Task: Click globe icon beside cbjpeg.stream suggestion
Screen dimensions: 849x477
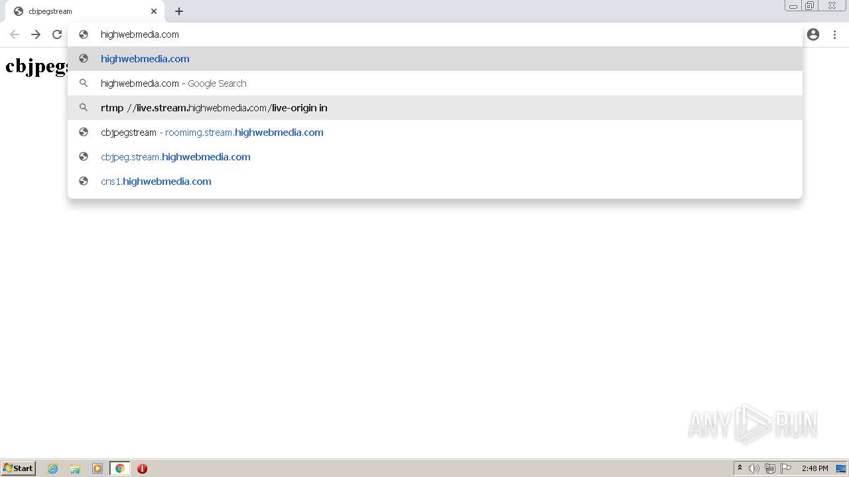Action: coord(84,156)
